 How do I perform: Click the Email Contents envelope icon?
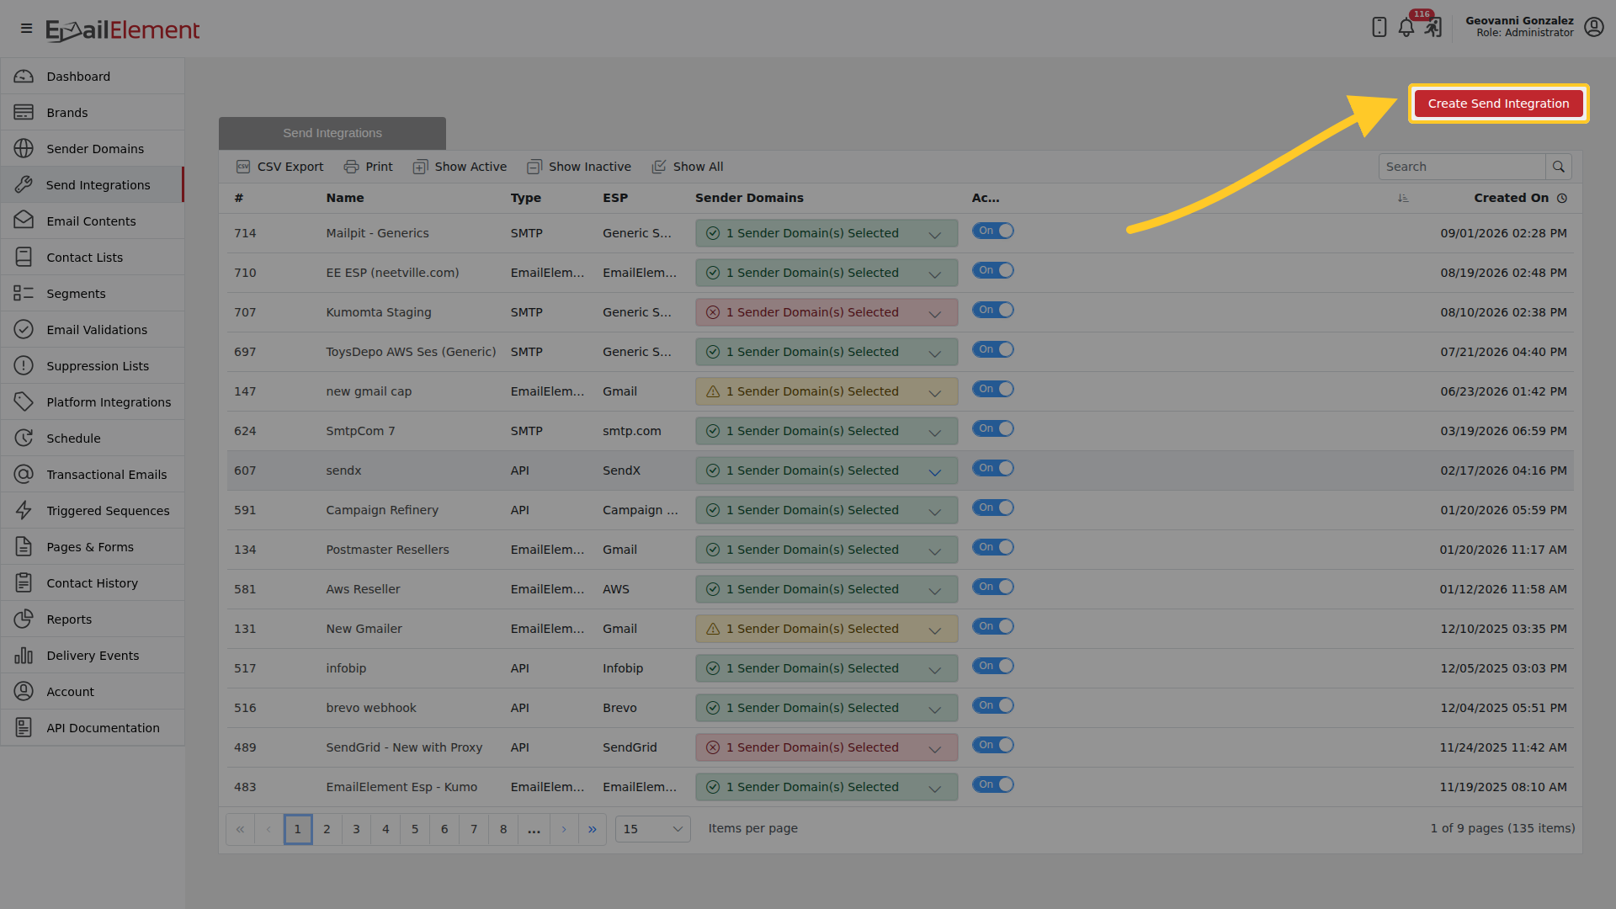click(x=24, y=221)
